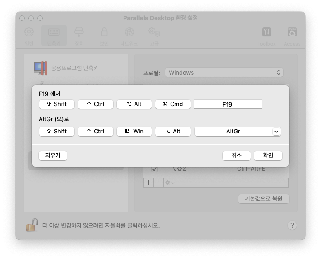Toggle Alt modifier in AltGr target row
This screenshot has width=321, height=259.
[x=173, y=131]
